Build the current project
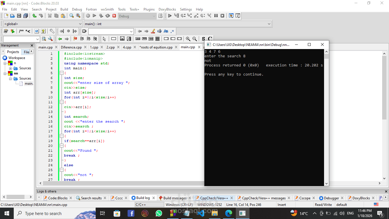Screen dimensions: 389x219 (88, 16)
